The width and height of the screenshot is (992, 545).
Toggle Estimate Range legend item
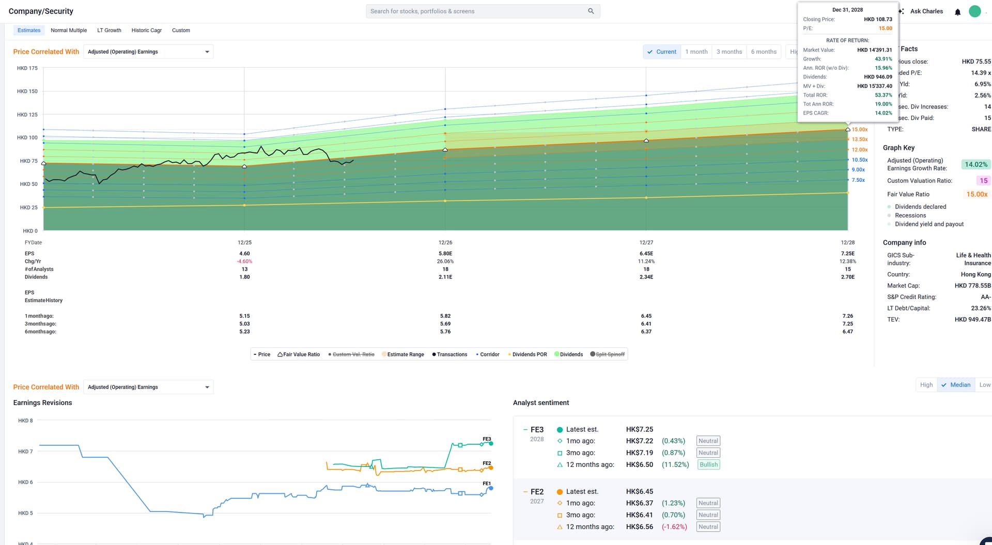402,354
